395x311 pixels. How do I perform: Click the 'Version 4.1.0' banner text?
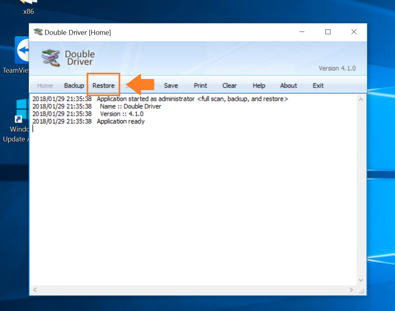pyautogui.click(x=337, y=69)
